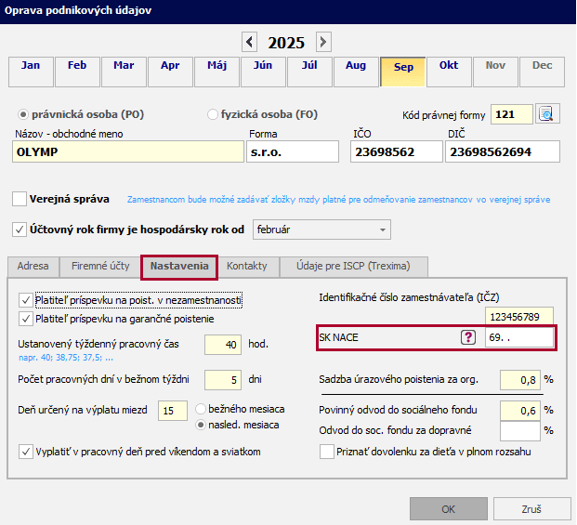Cancel dialog with Zruš button
Image resolution: width=577 pixels, height=525 pixels.
pyautogui.click(x=531, y=509)
